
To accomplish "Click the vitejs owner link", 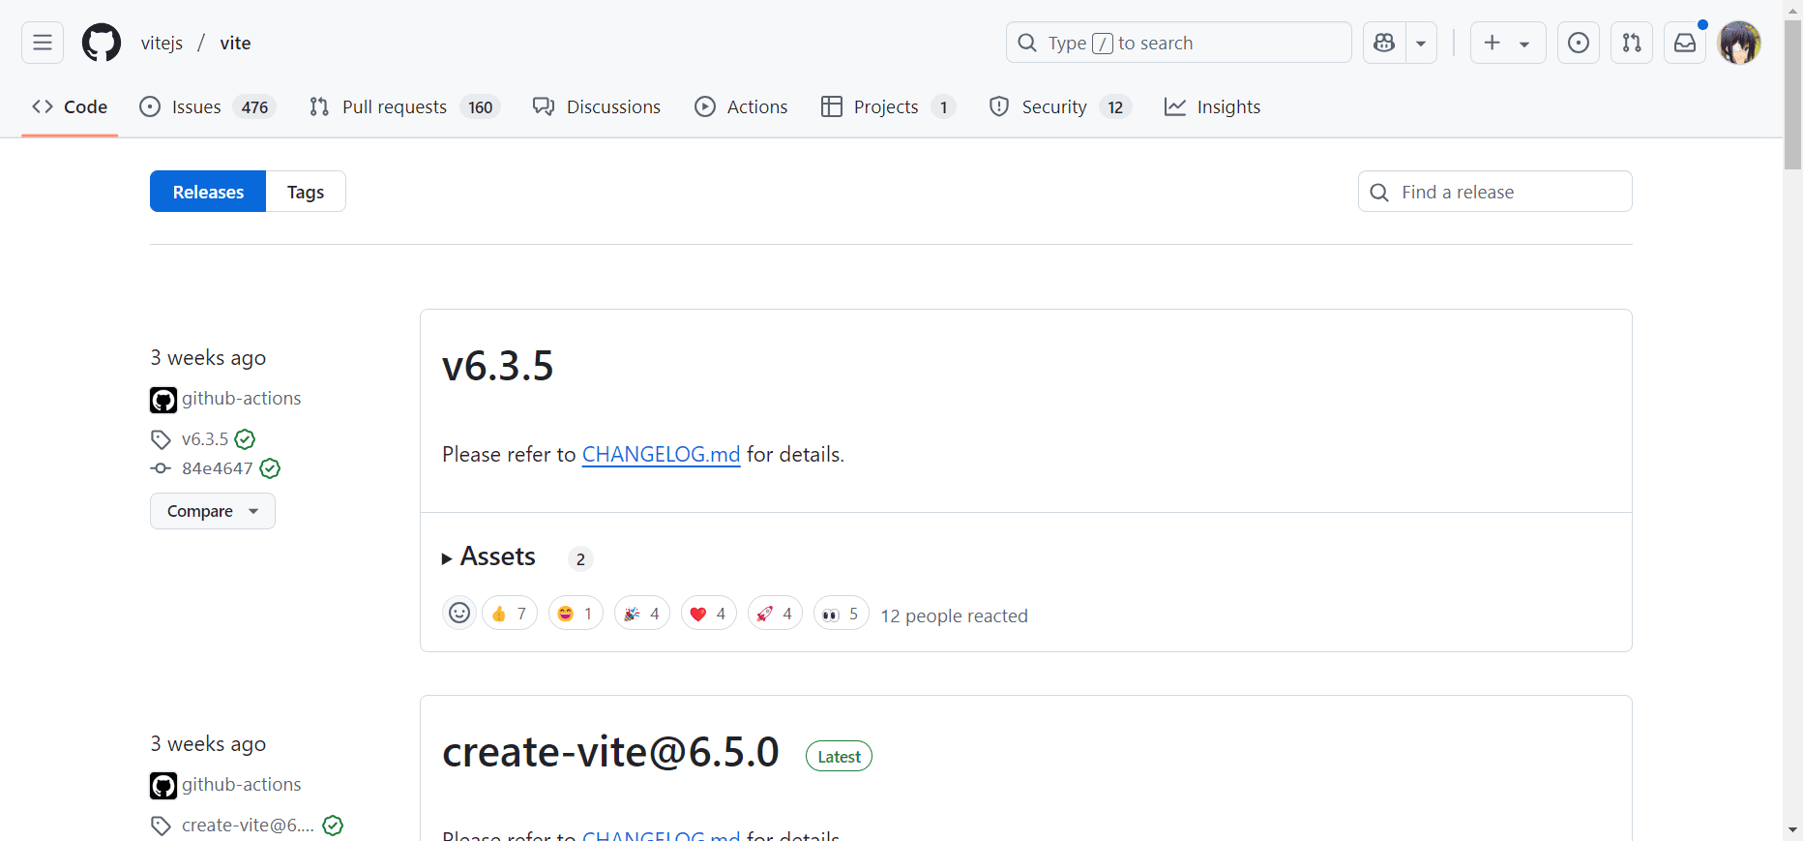I will coord(162,43).
